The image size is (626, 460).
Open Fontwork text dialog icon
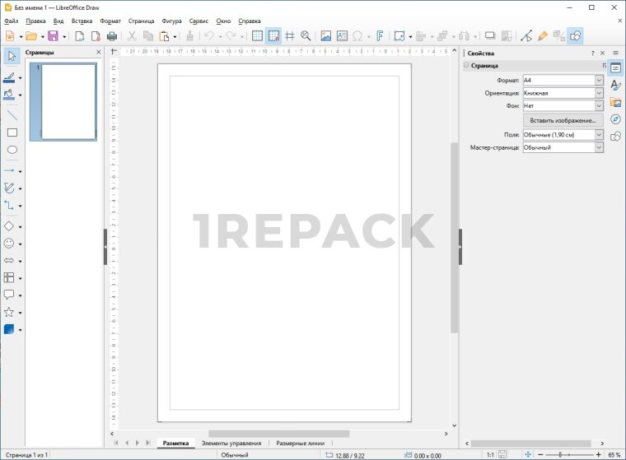pos(380,36)
